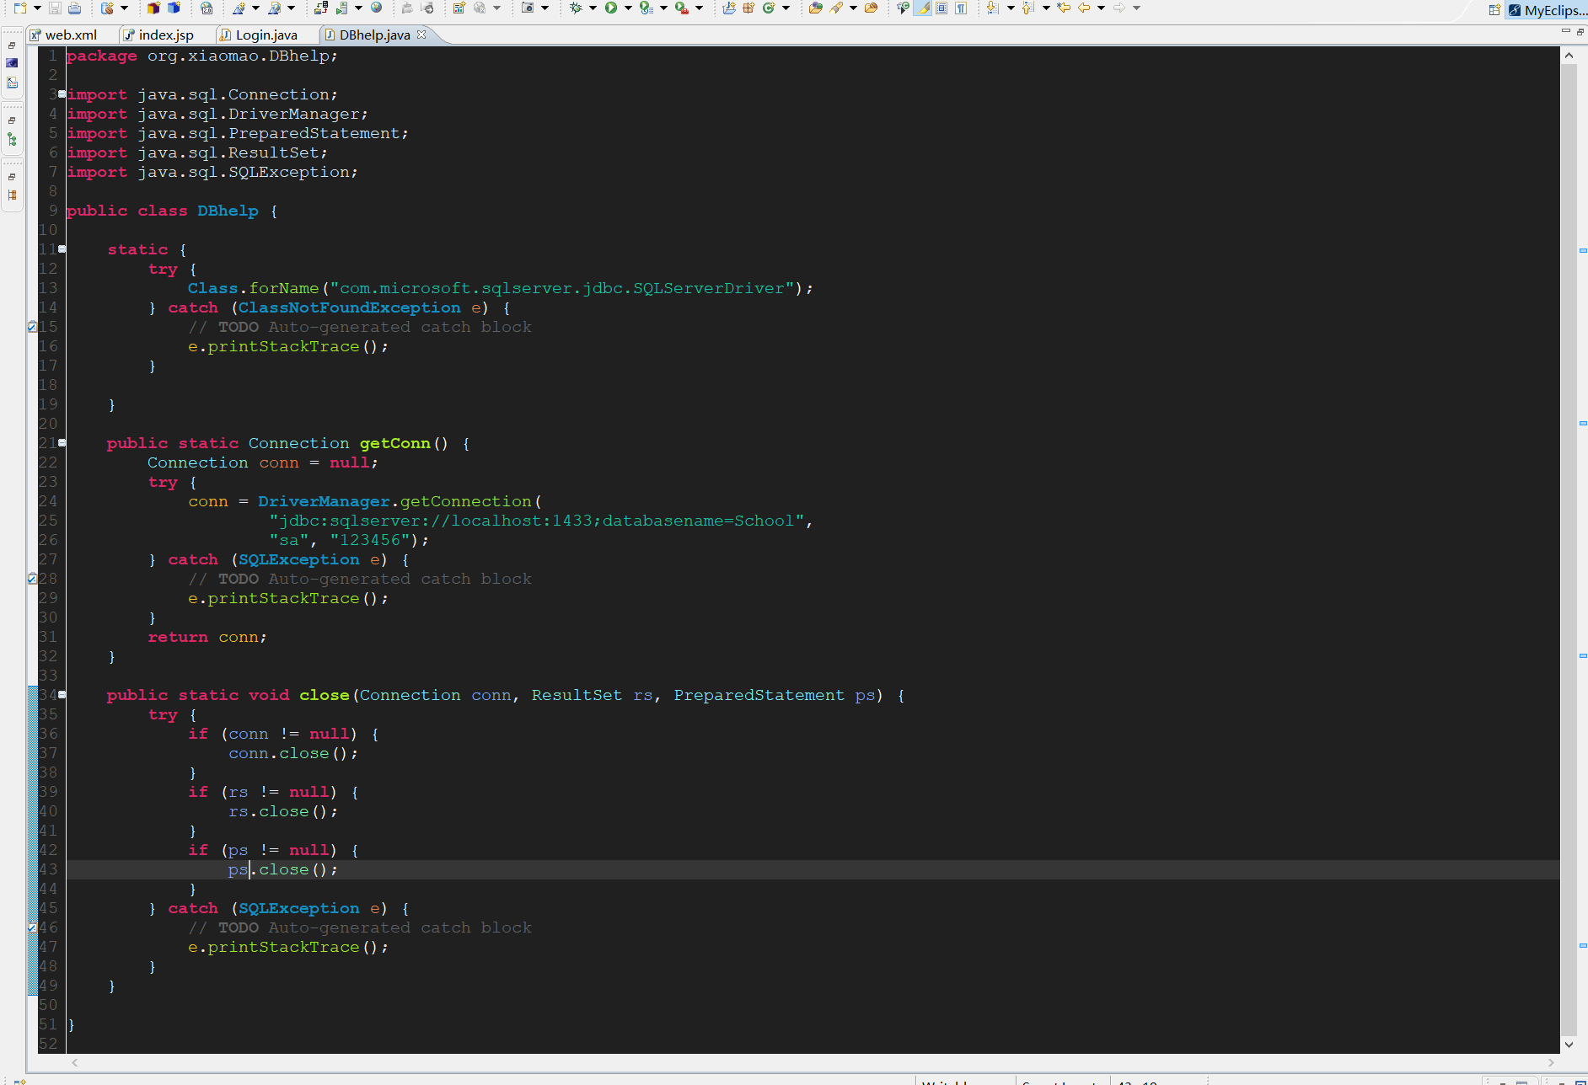Click the vertical scrollbar up arrow
This screenshot has height=1085, width=1588.
[1569, 56]
